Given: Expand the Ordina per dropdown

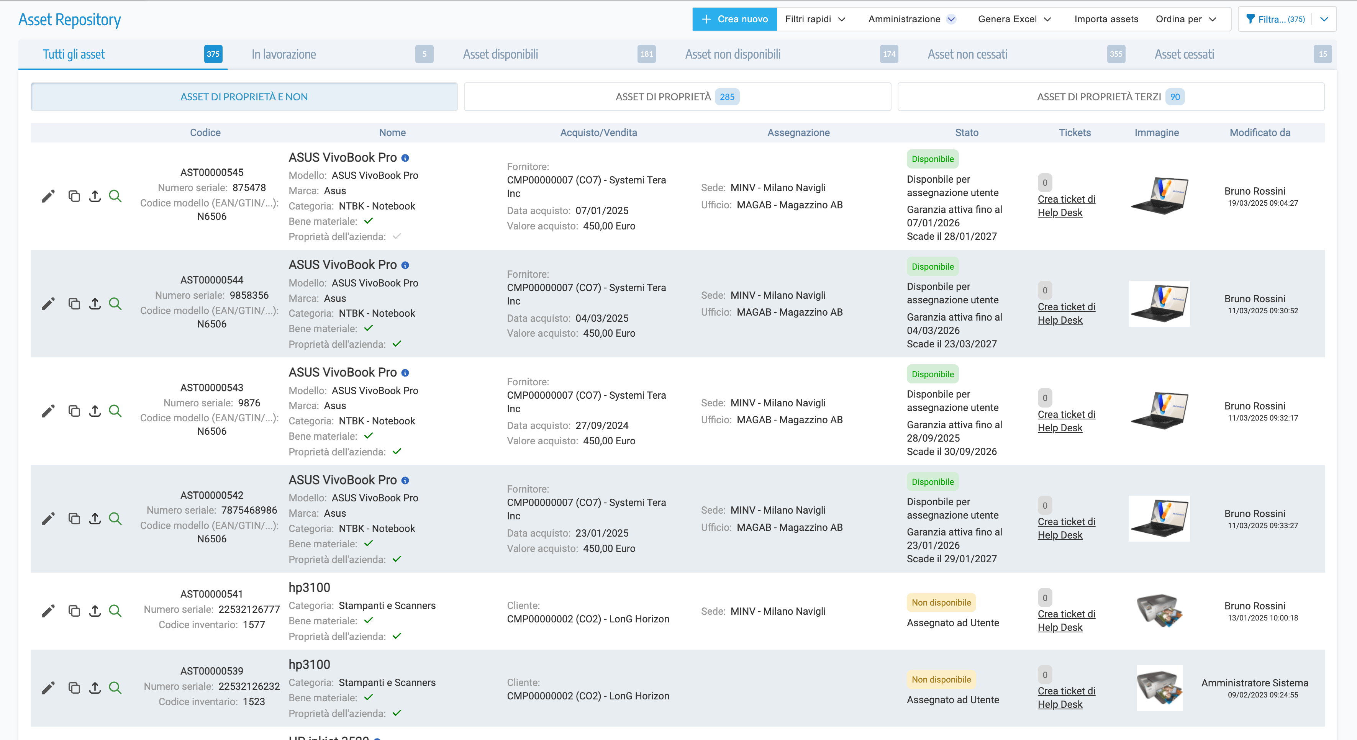Looking at the screenshot, I should point(1186,19).
